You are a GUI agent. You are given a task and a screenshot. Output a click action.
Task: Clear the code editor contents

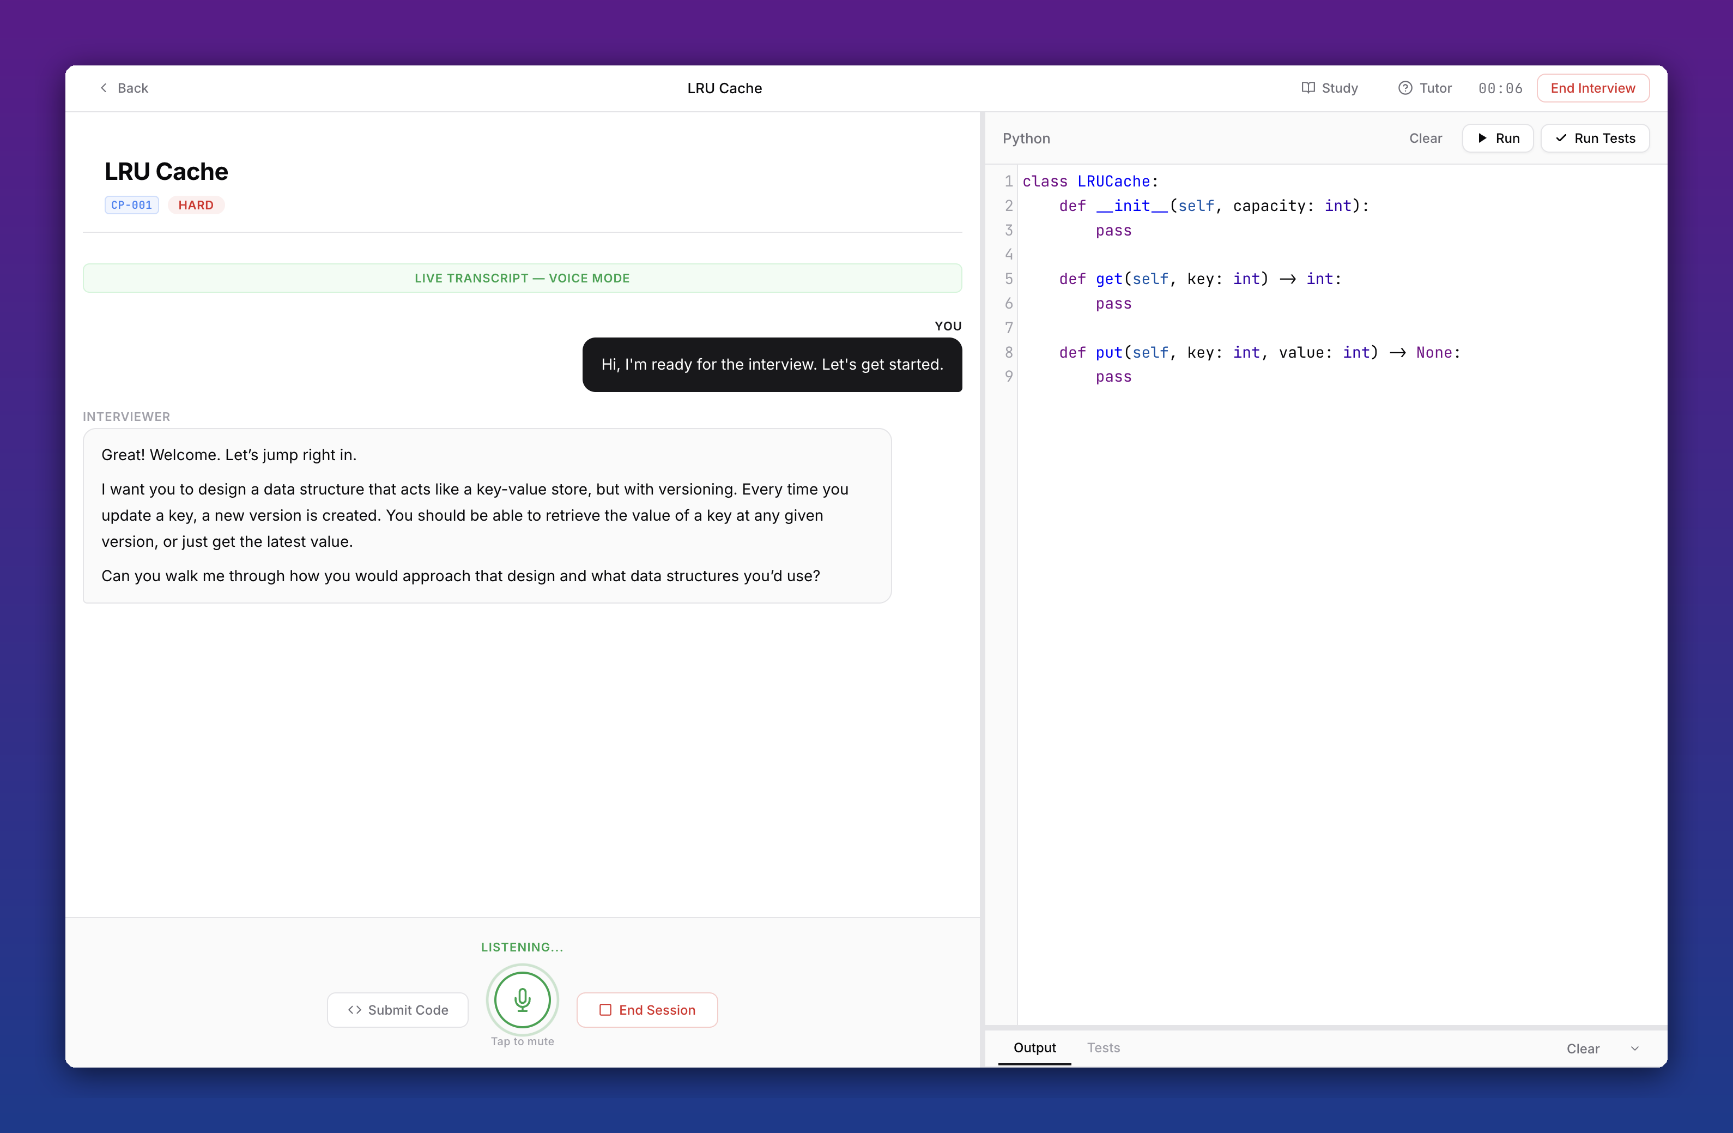click(1425, 138)
